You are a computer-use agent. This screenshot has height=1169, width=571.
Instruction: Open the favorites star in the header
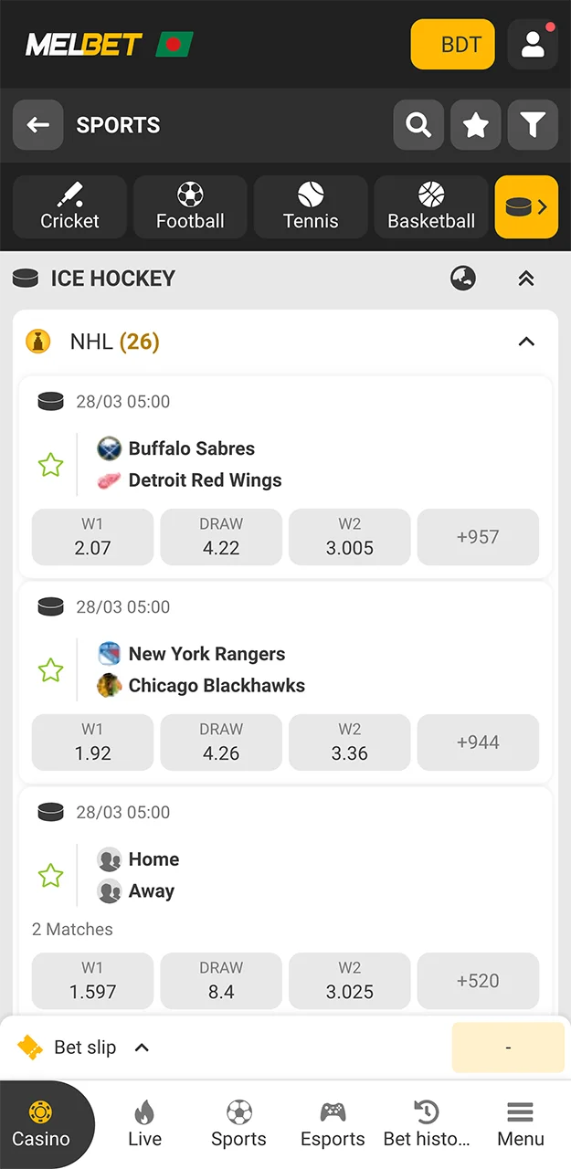[x=475, y=125]
